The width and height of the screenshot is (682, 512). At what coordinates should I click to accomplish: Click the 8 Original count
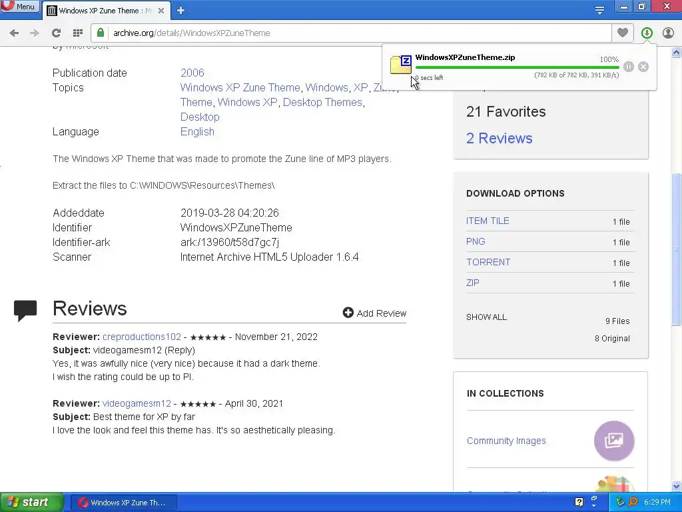(x=612, y=338)
